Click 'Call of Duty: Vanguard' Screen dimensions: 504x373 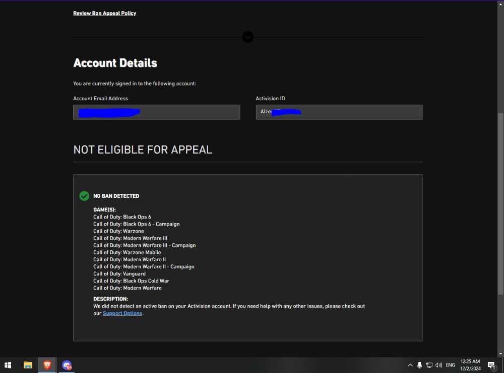click(x=119, y=274)
